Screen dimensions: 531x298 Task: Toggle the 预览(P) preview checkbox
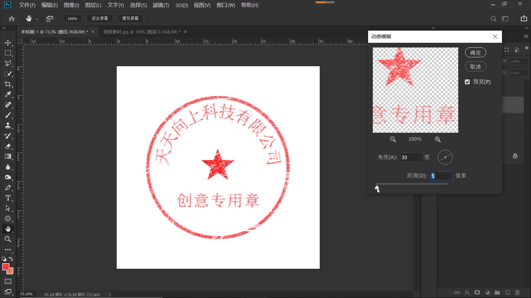point(467,82)
